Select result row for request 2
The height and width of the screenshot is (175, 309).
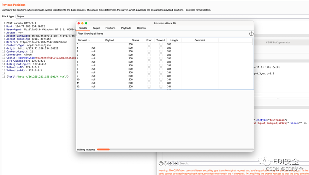pos(165,52)
